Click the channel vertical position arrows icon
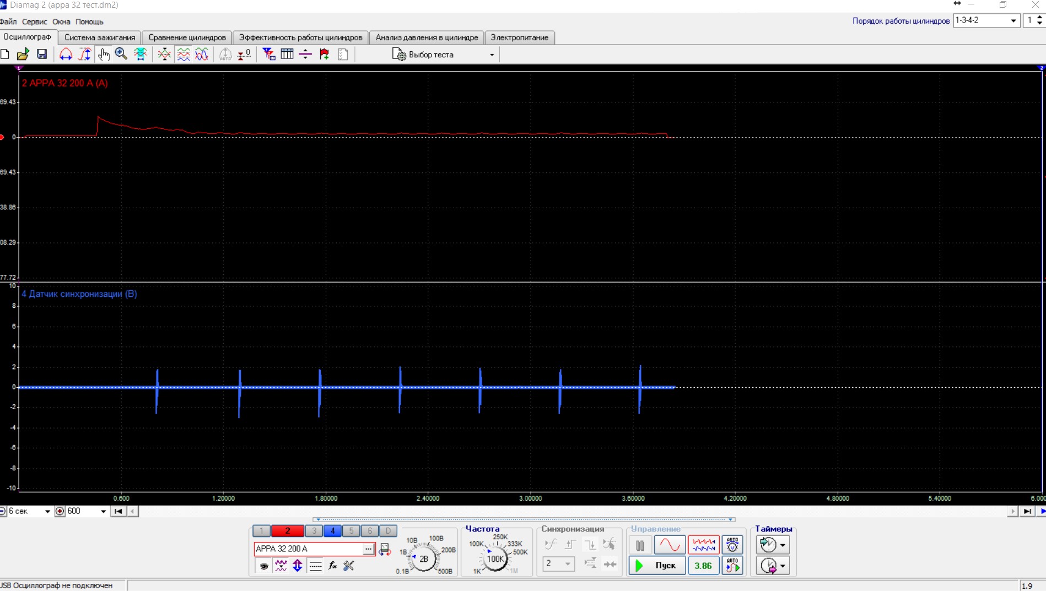Image resolution: width=1046 pixels, height=591 pixels. [298, 566]
